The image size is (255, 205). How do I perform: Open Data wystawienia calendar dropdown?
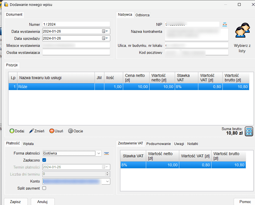(105, 31)
